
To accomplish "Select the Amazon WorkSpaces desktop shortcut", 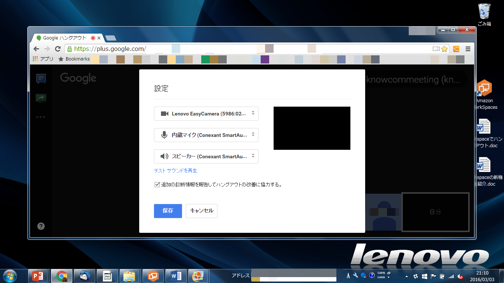I will 485,94.
